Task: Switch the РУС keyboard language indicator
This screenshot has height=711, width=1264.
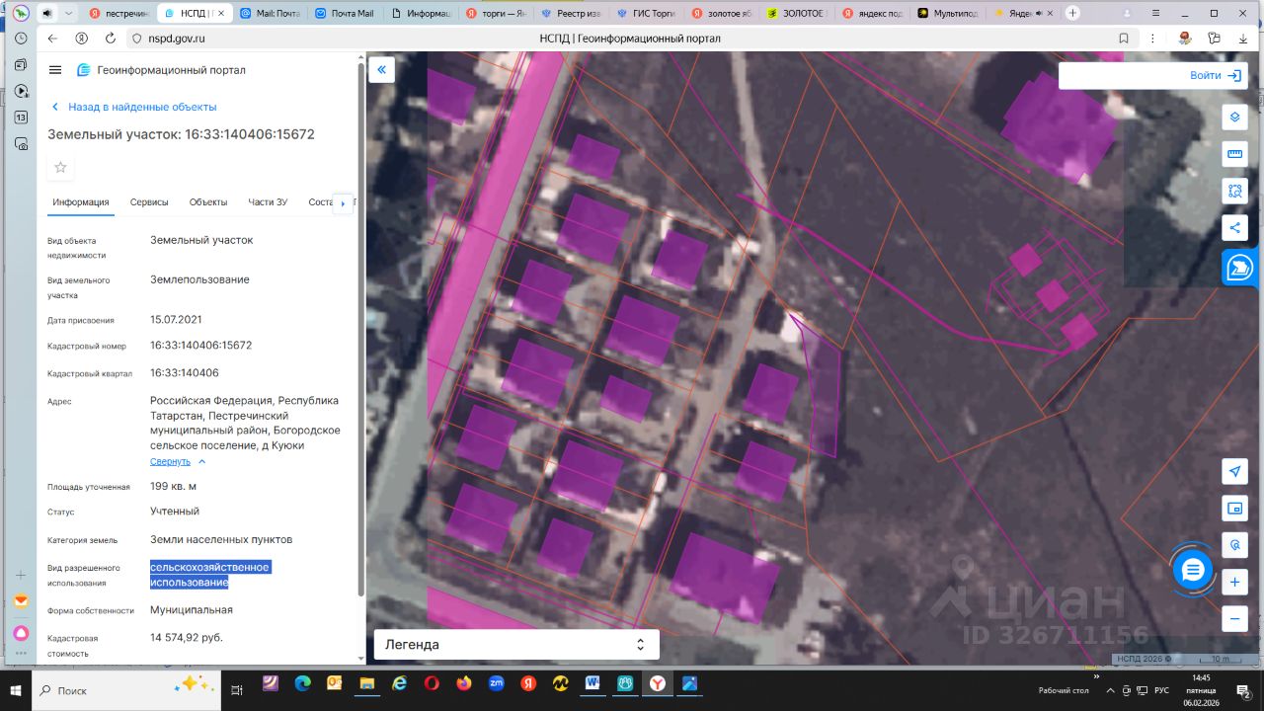Action: click(1161, 690)
